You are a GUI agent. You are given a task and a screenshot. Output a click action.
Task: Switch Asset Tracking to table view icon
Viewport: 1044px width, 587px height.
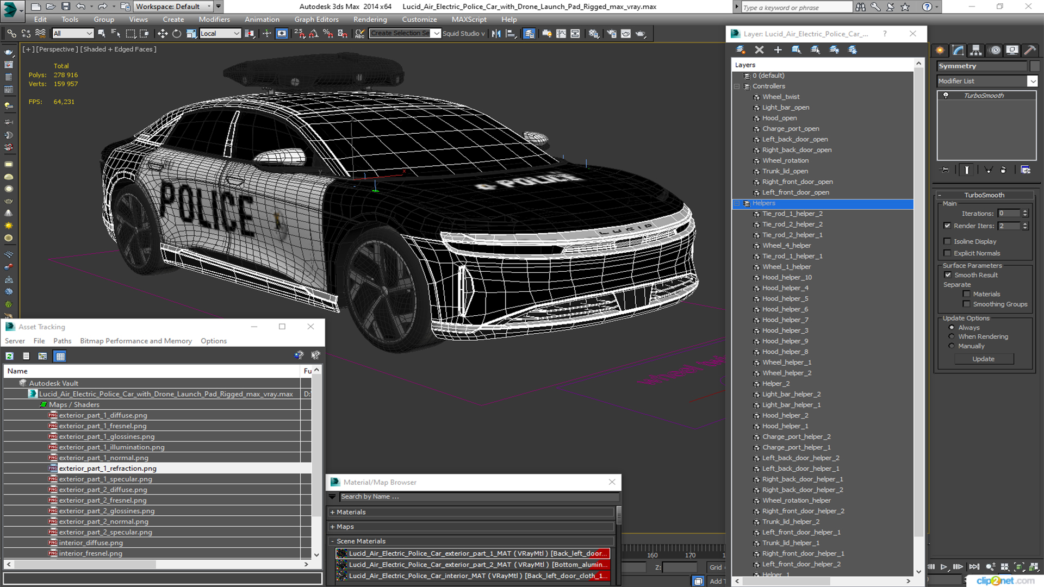click(x=60, y=356)
